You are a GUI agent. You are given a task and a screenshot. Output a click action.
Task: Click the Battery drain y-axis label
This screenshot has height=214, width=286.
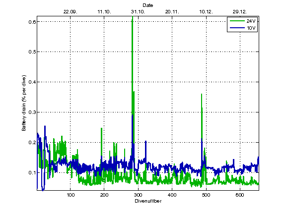(x=24, y=103)
